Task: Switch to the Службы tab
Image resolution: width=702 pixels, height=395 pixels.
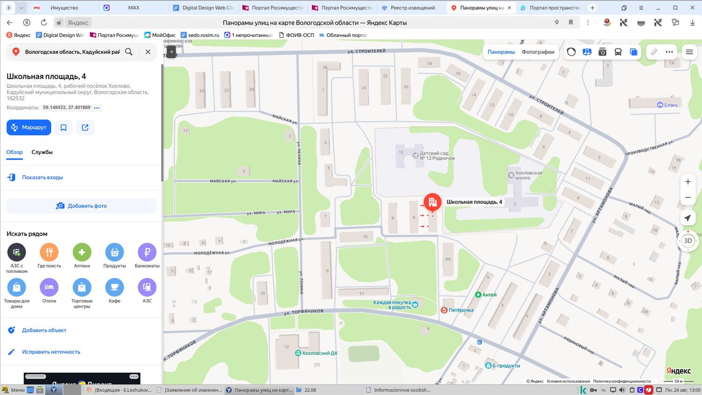Action: [x=42, y=152]
